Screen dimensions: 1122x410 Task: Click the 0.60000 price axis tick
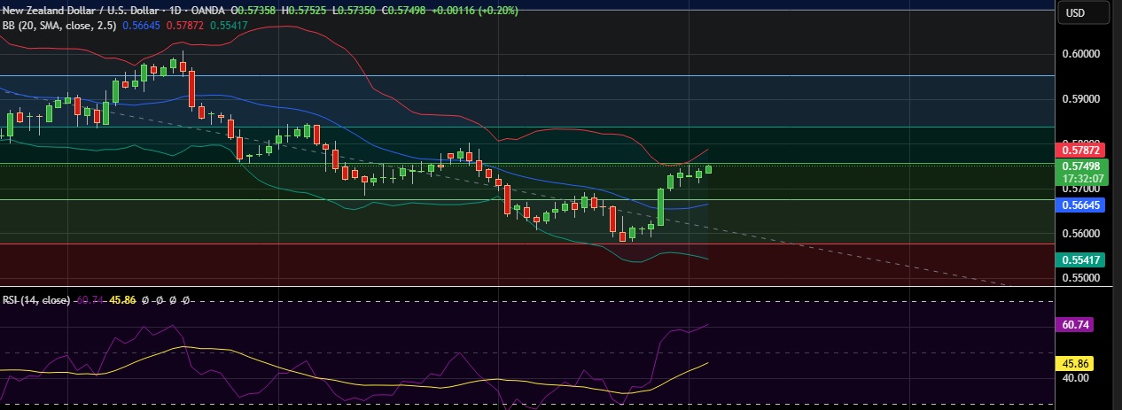tap(1080, 53)
